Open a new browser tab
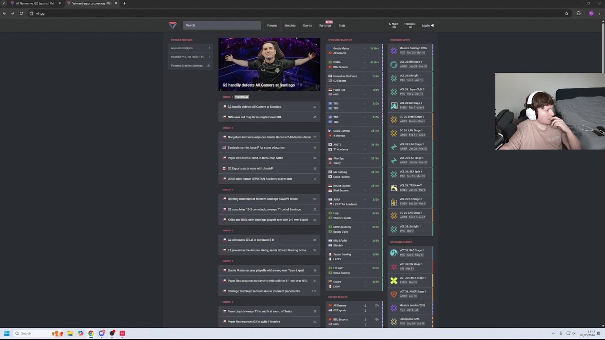This screenshot has height=340, width=605. 124,3
